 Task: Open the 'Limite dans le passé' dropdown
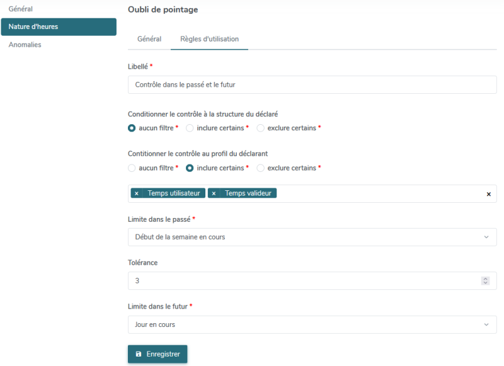312,237
